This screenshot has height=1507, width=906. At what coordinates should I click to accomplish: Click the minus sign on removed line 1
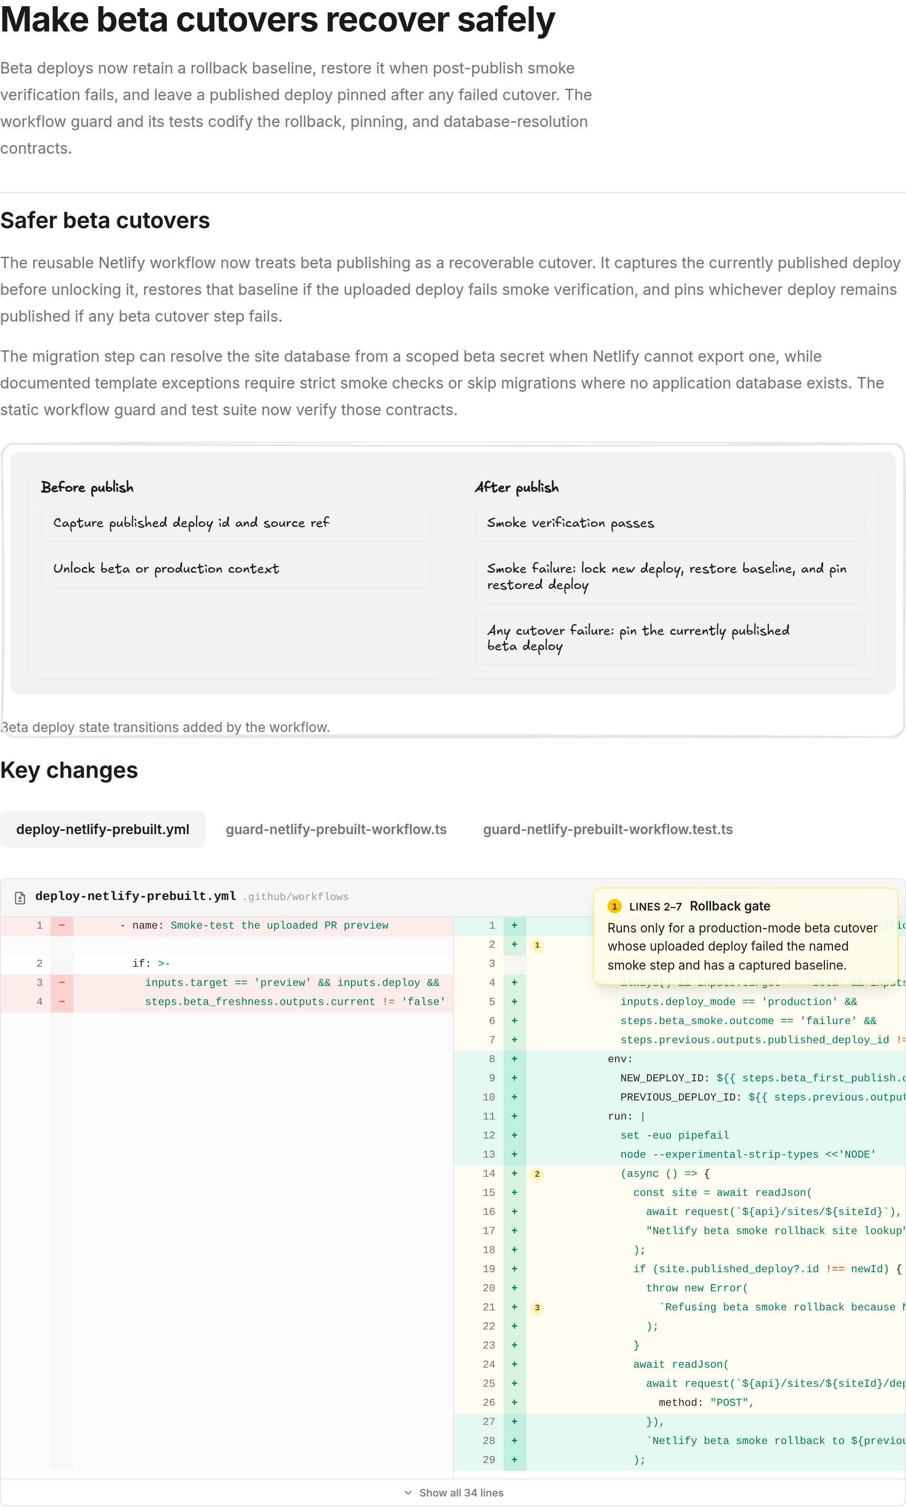pos(62,925)
